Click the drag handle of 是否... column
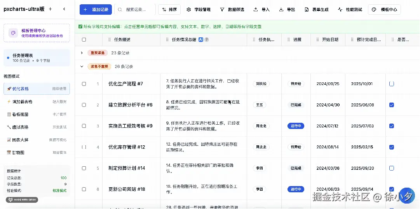 coord(392,40)
